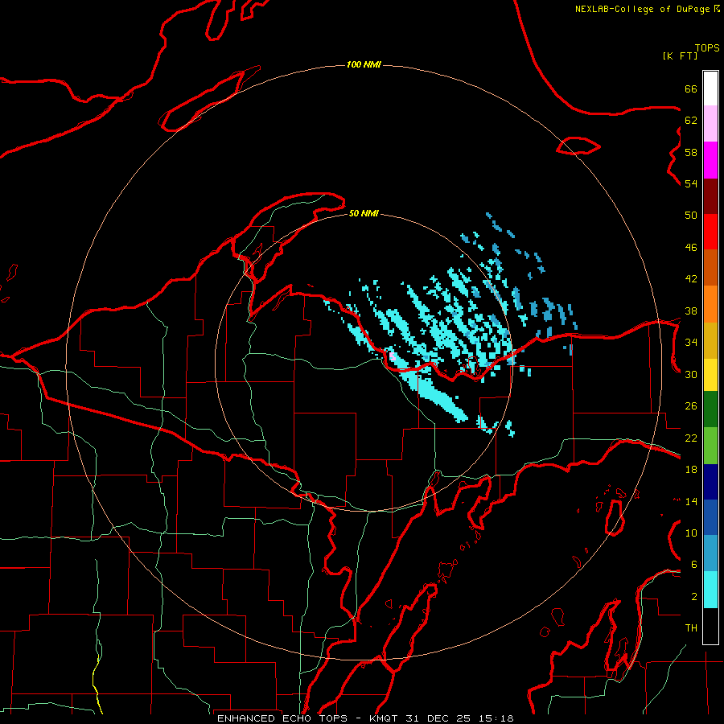Pick the yellow 30 kft legend swatch
Screen dimensions: 724x724
[710, 375]
